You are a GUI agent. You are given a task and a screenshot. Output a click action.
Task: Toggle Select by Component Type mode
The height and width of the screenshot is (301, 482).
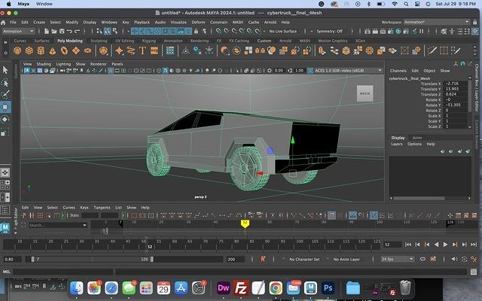tap(115, 31)
